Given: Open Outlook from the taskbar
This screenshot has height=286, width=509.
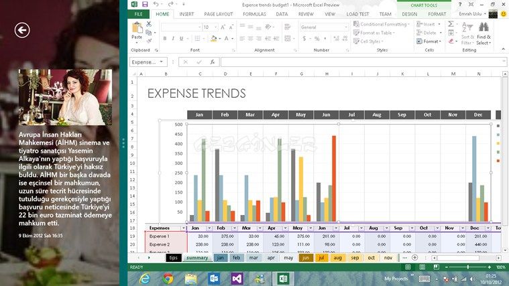Looking at the screenshot, I should [x=214, y=279].
